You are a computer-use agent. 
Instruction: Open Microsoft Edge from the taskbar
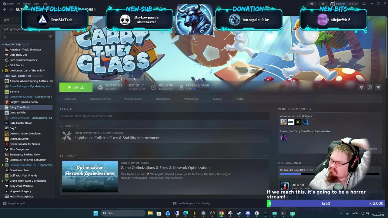tap(186, 213)
